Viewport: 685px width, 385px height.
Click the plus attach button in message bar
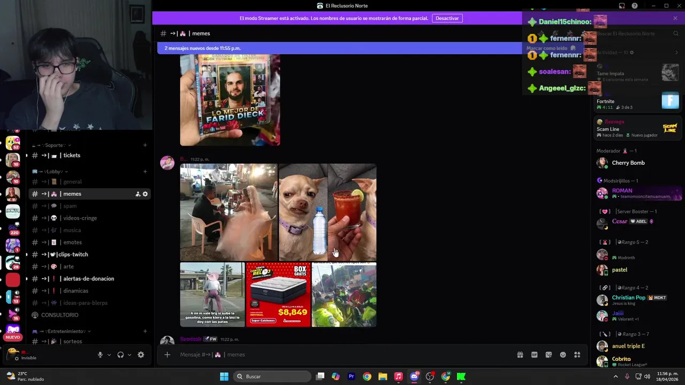pyautogui.click(x=168, y=355)
